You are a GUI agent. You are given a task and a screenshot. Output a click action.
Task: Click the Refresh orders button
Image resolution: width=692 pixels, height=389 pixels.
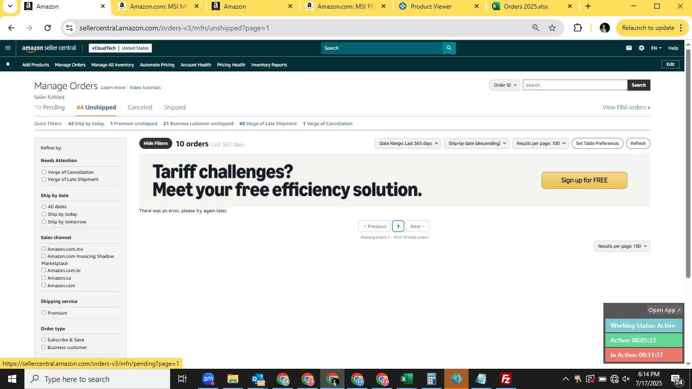(638, 143)
